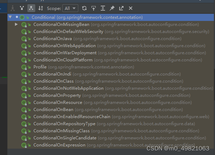Toggle the Subtypes Hierarchy view button
215x155 pixels.
pos(31,8)
